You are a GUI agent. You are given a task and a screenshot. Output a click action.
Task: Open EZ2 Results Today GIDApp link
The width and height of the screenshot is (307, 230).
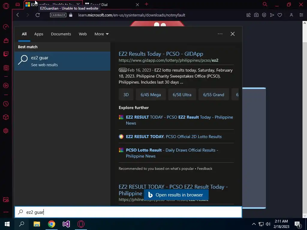point(161,54)
